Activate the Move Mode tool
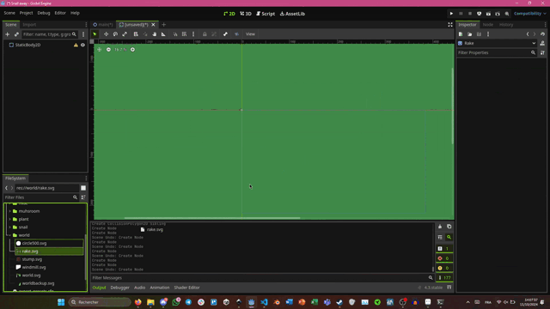The height and width of the screenshot is (309, 550). click(x=106, y=34)
